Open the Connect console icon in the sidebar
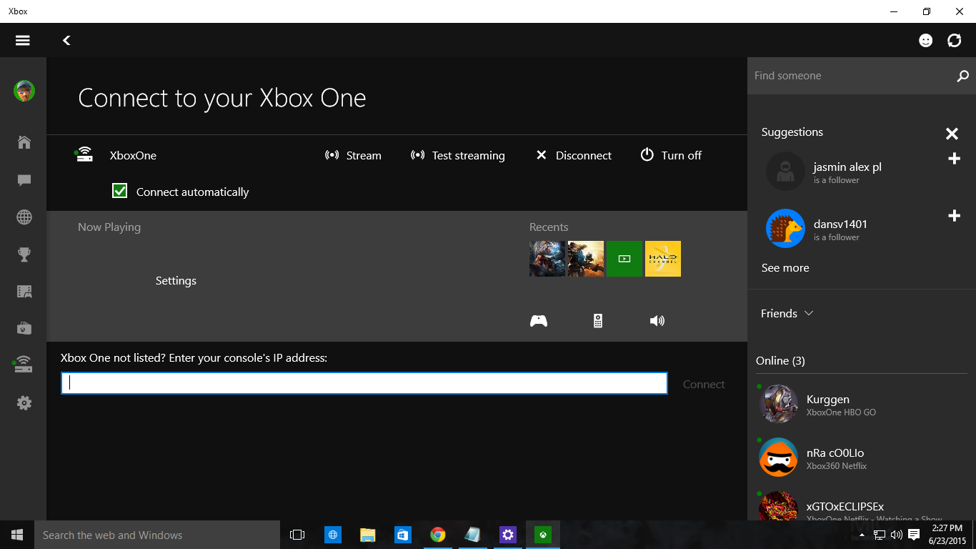Screen dimensions: 976x549 (24, 365)
